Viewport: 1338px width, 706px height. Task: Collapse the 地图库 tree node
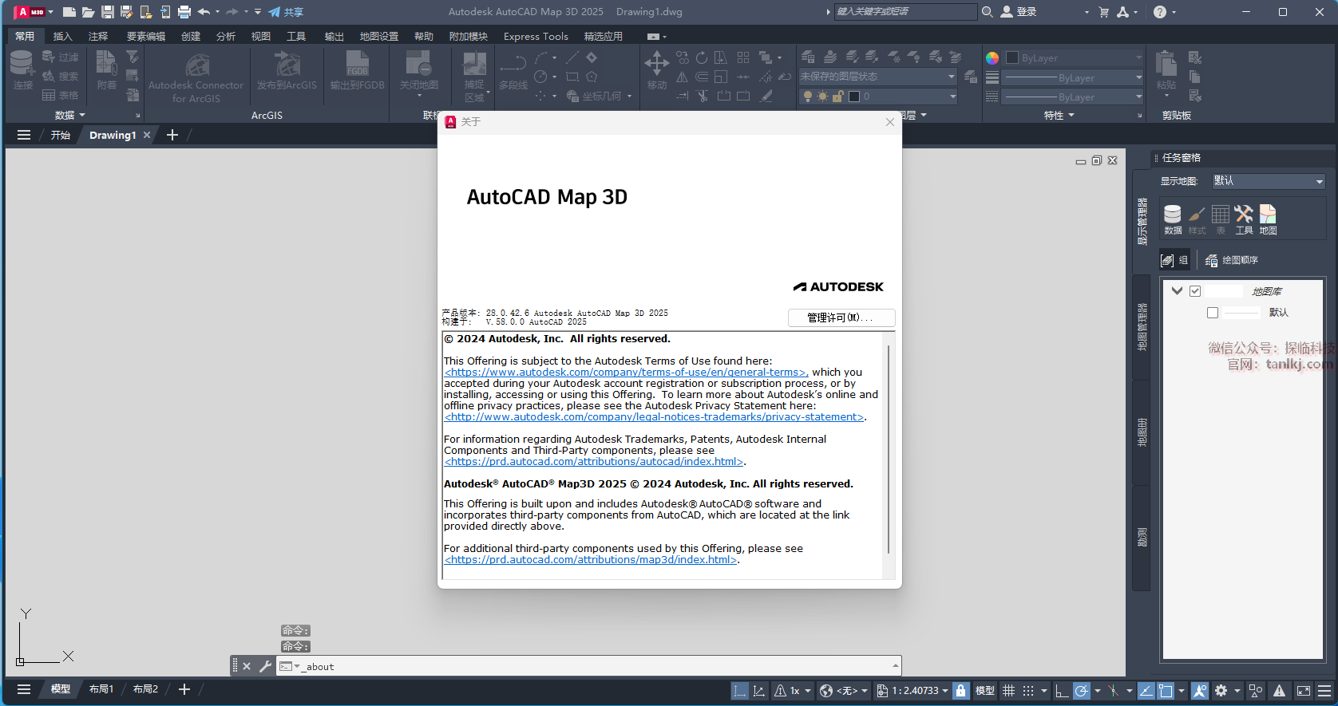[1177, 291]
